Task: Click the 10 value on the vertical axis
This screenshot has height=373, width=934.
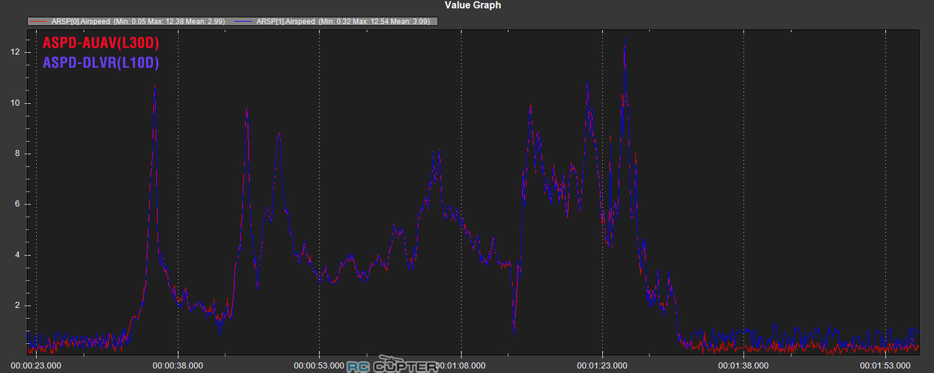Action: click(17, 103)
